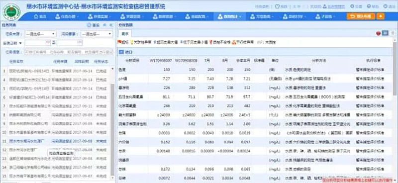
Task: Select task row number 14 dated 2017-09-07
Action: coord(56,168)
